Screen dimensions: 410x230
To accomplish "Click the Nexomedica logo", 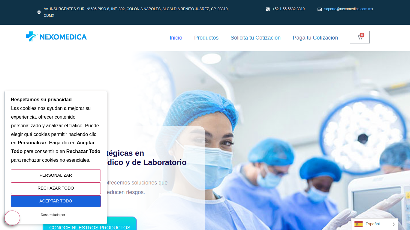I will 56,37.
